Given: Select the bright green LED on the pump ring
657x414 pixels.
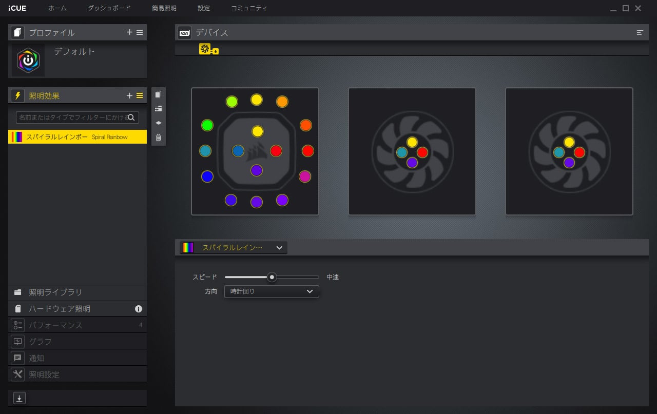Looking at the screenshot, I should (207, 125).
